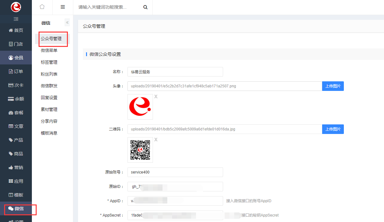Select 公众号管理 submenu item

[51, 39]
